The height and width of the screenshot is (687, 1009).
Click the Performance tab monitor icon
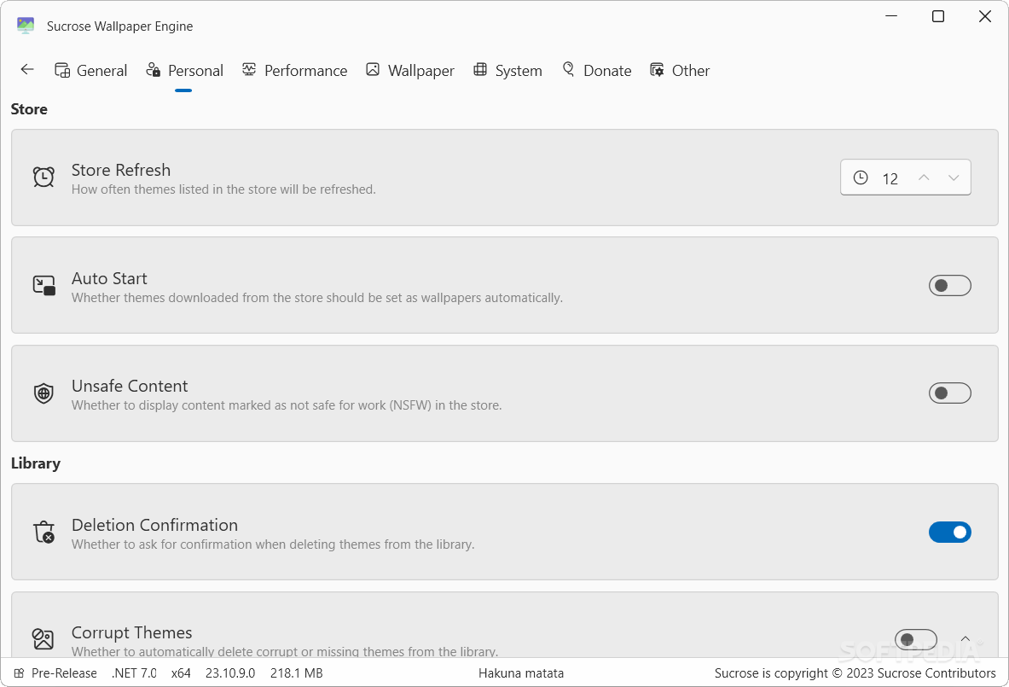249,69
